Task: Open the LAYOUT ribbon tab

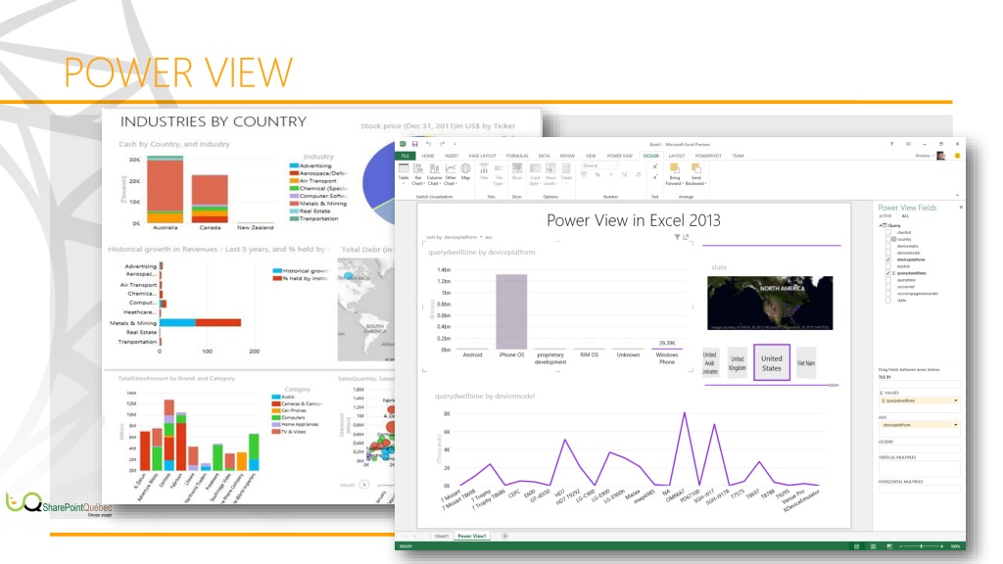Action: (x=676, y=156)
